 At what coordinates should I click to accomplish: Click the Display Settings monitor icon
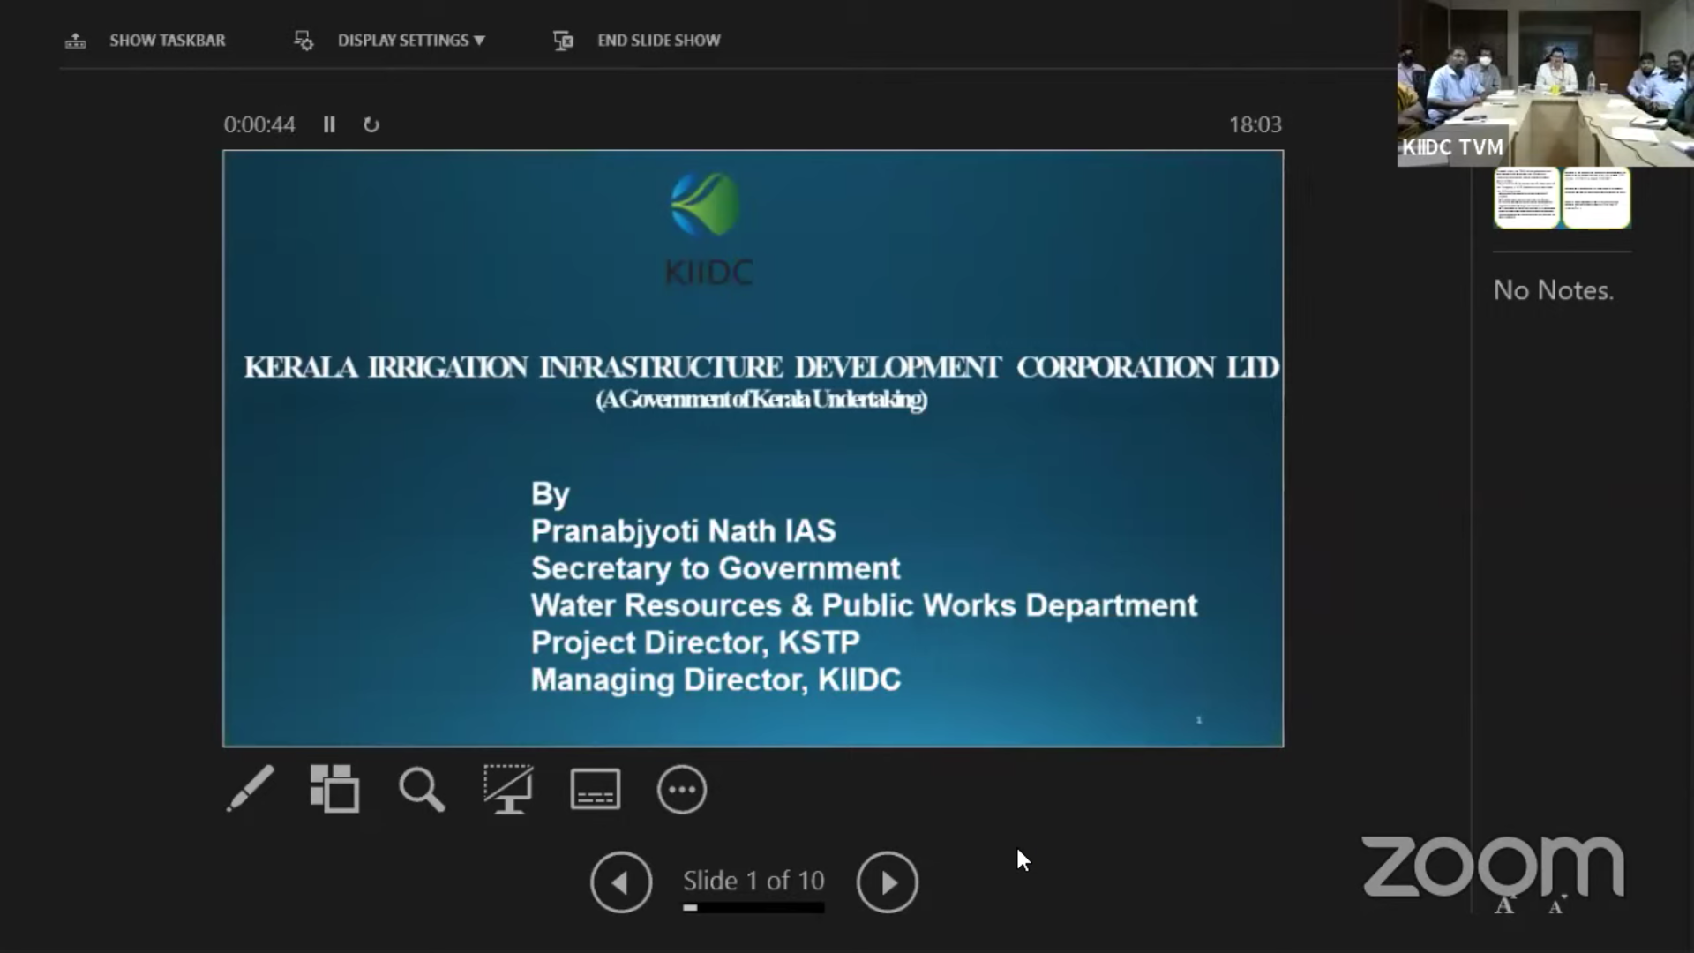point(304,41)
